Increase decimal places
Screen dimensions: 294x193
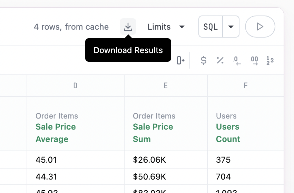254,60
